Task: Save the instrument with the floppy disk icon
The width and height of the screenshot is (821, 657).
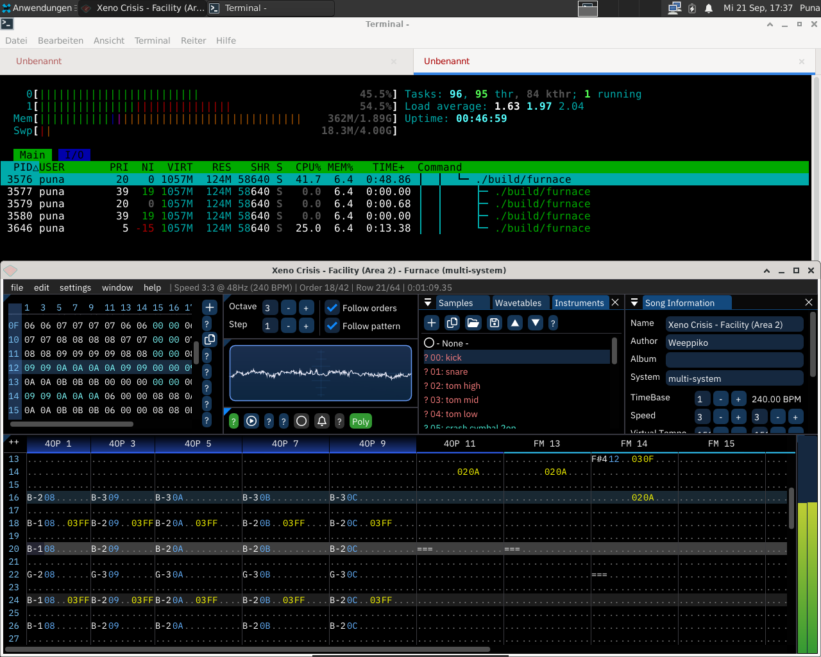Action: click(x=495, y=323)
